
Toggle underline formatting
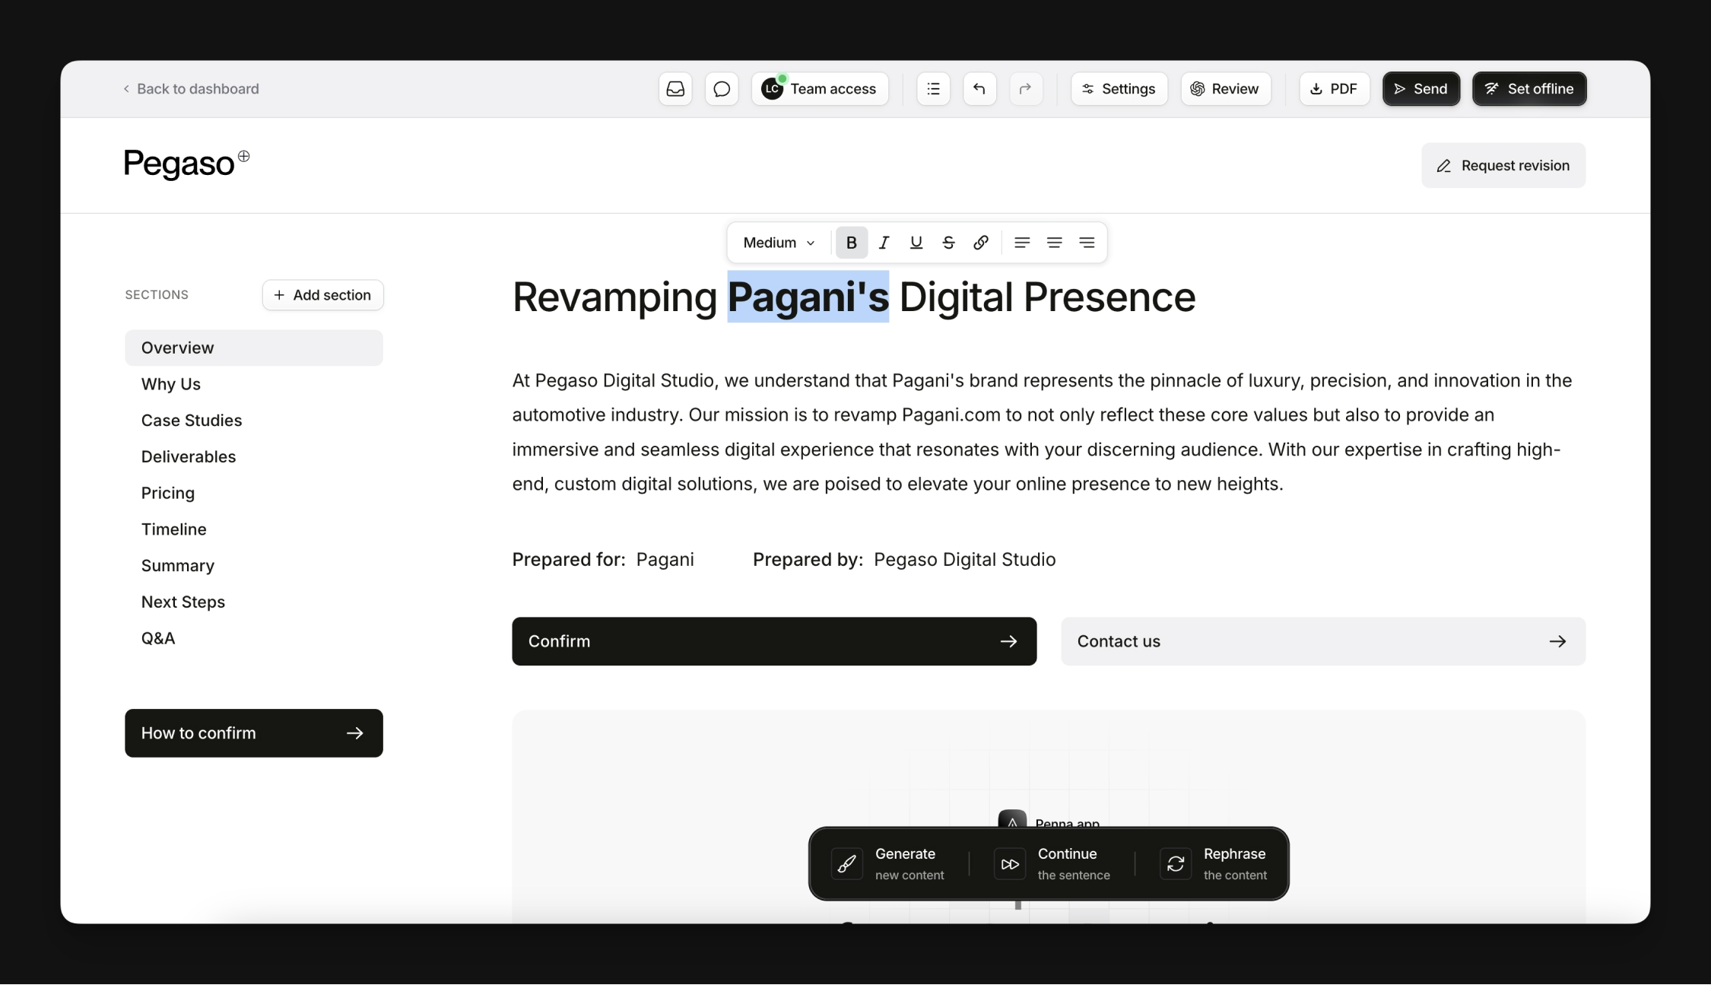pyautogui.click(x=916, y=243)
